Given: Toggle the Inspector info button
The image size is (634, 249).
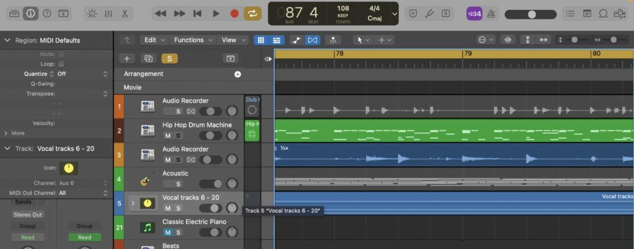Looking at the screenshot, I should click(30, 14).
